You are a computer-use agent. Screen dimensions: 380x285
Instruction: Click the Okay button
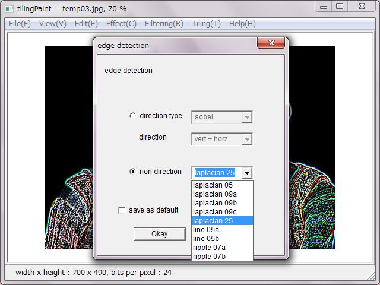pos(160,234)
